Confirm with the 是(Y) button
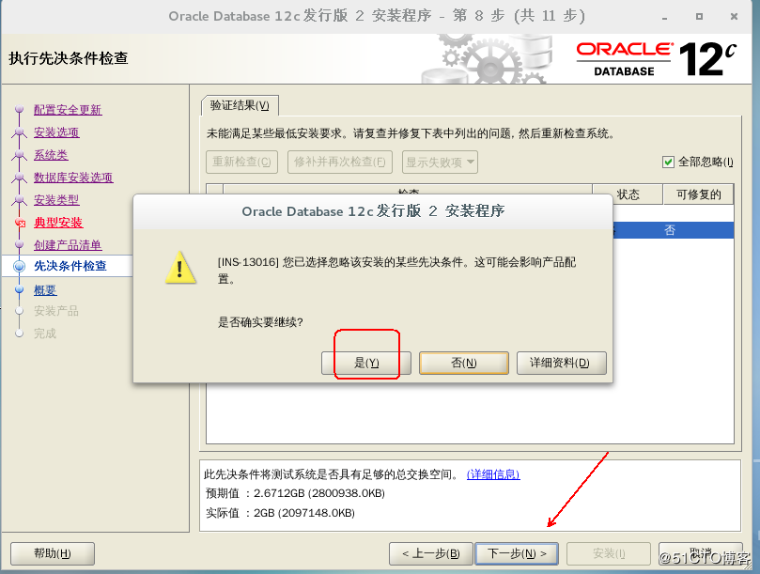Screen dimensions: 760x574 click(x=366, y=363)
